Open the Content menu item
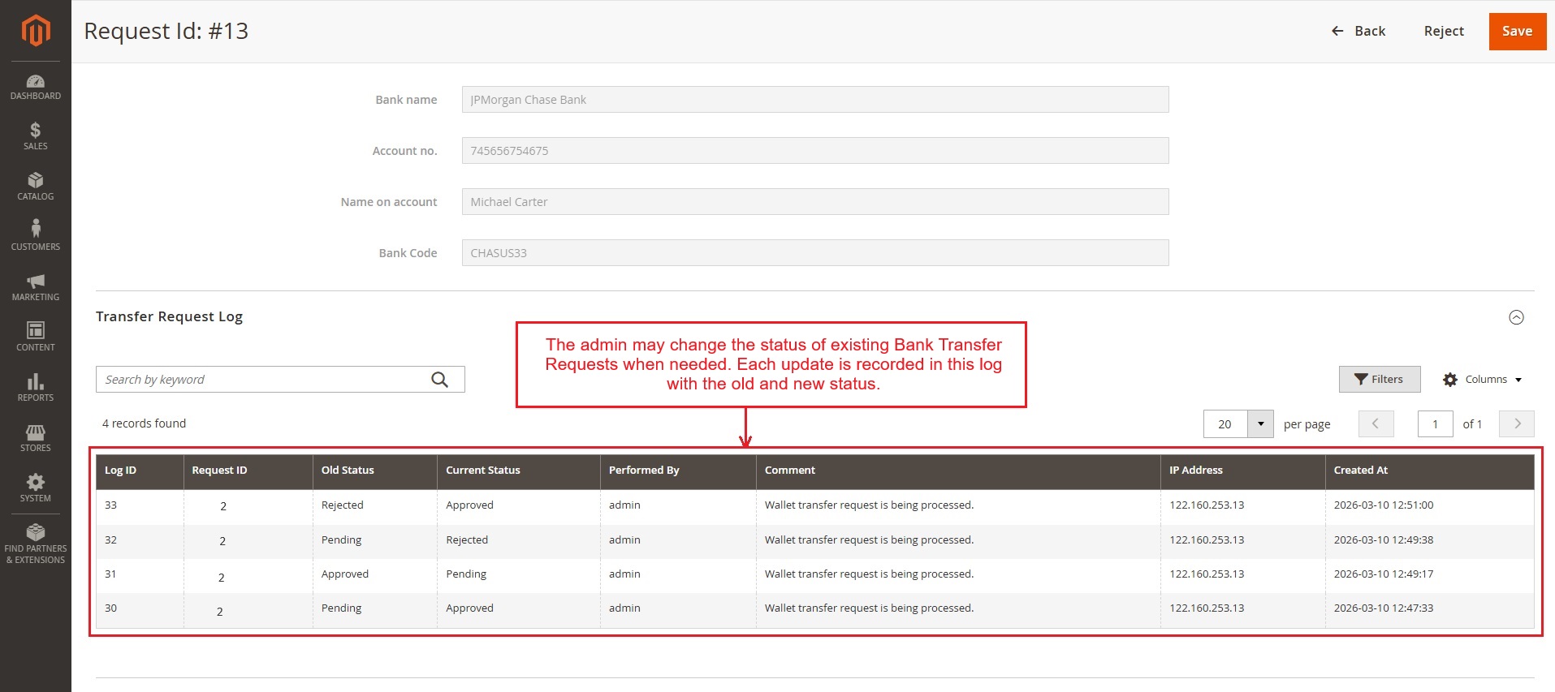Viewport: 1555px width, 692px height. coord(35,336)
